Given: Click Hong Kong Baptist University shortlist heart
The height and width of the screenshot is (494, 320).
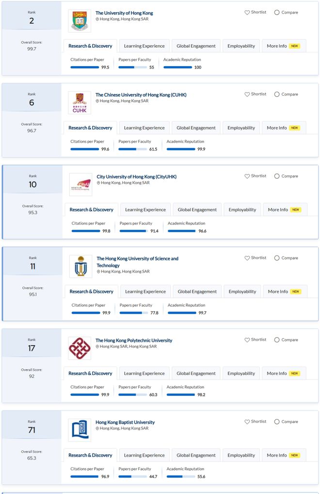Looking at the screenshot, I should pos(247,422).
